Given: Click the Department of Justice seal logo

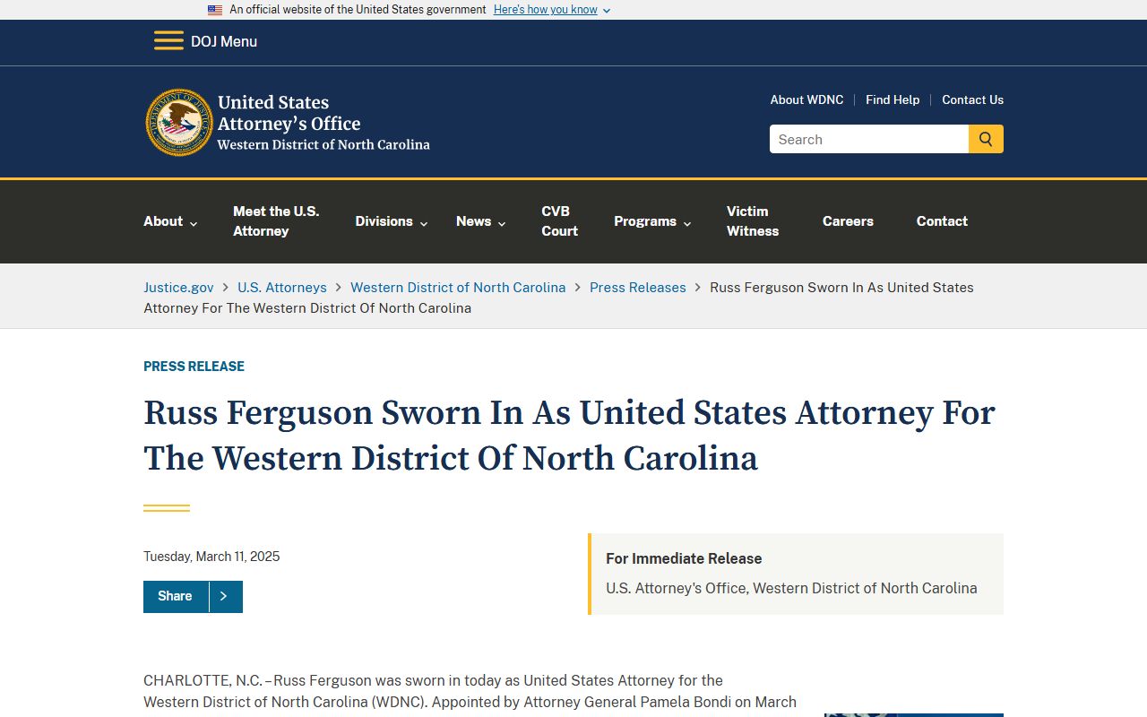Looking at the screenshot, I should pyautogui.click(x=179, y=123).
